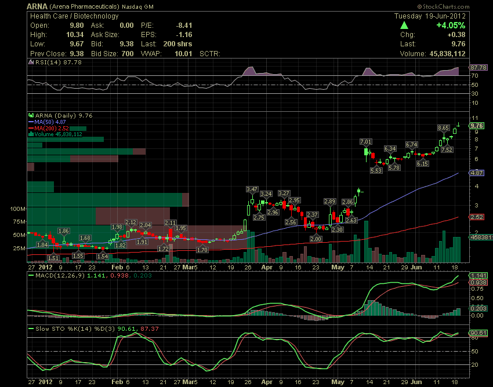The image size is (493, 387).
Task: Click the 'MA(200) 2.52' legend entry
Action: tap(52, 128)
